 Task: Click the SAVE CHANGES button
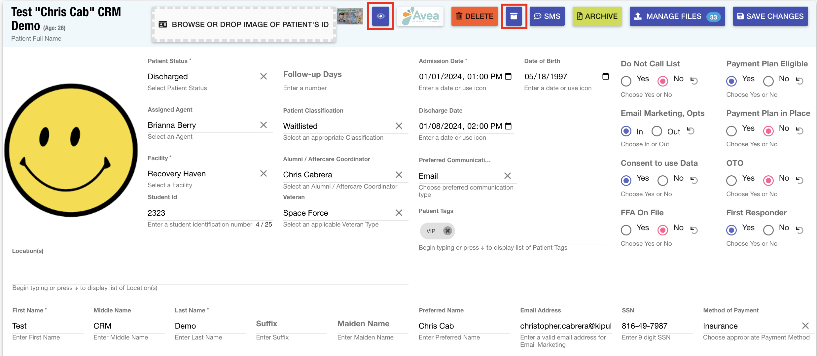(x=770, y=16)
